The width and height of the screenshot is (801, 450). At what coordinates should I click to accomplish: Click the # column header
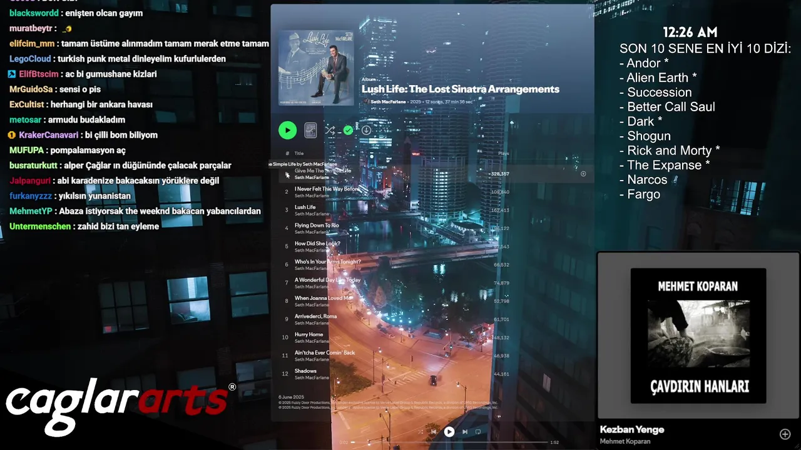coord(287,153)
